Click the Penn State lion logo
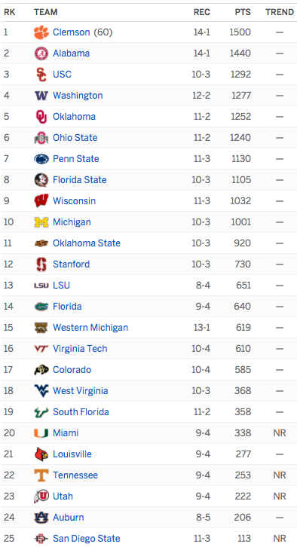The image size is (297, 547). coord(41,159)
